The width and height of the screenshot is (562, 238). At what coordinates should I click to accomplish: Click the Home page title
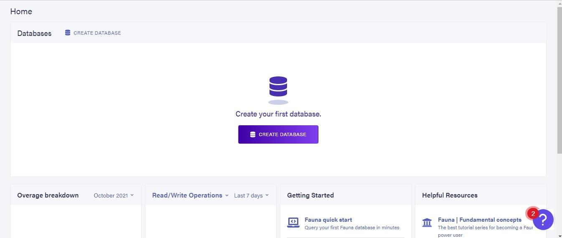[21, 11]
